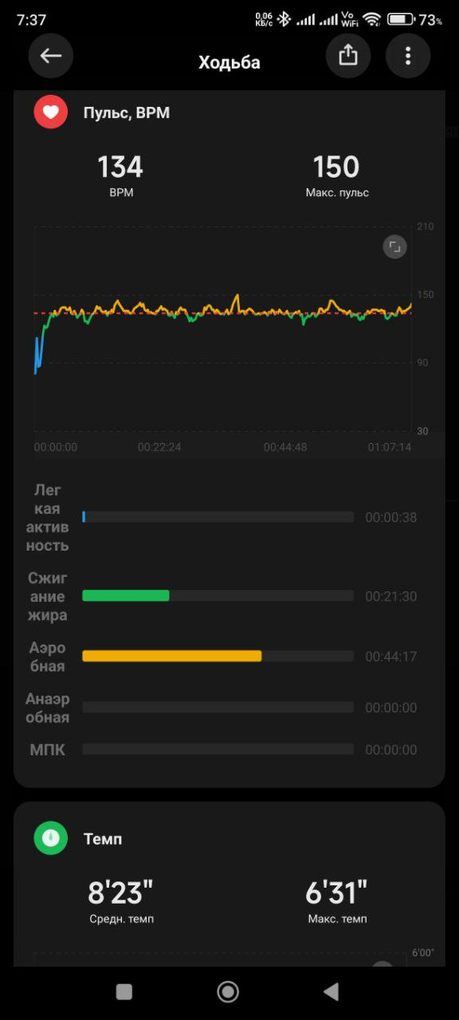Go back using the top-left arrow
The image size is (459, 1020).
51,55
